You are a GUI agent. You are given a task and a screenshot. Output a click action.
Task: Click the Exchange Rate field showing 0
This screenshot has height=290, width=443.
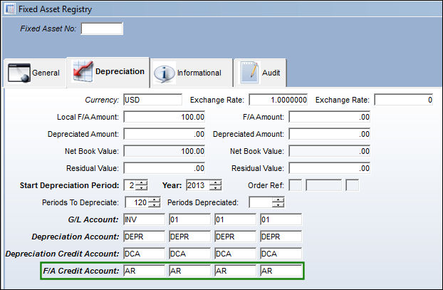pyautogui.click(x=404, y=100)
